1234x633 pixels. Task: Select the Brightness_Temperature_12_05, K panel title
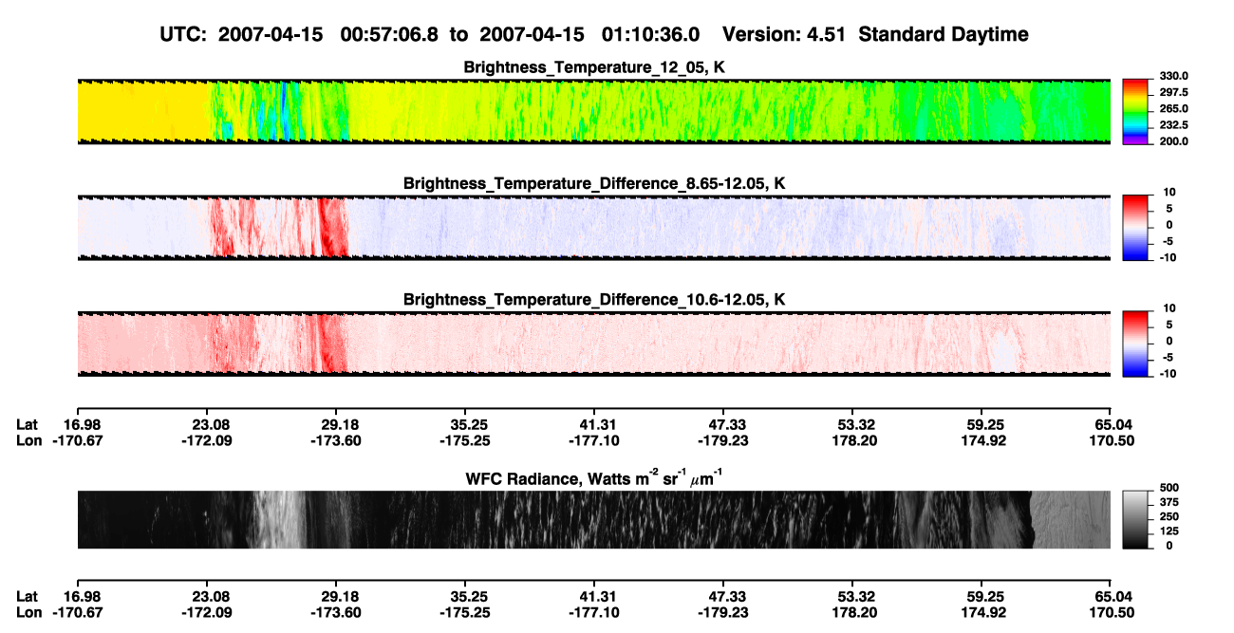(x=594, y=67)
